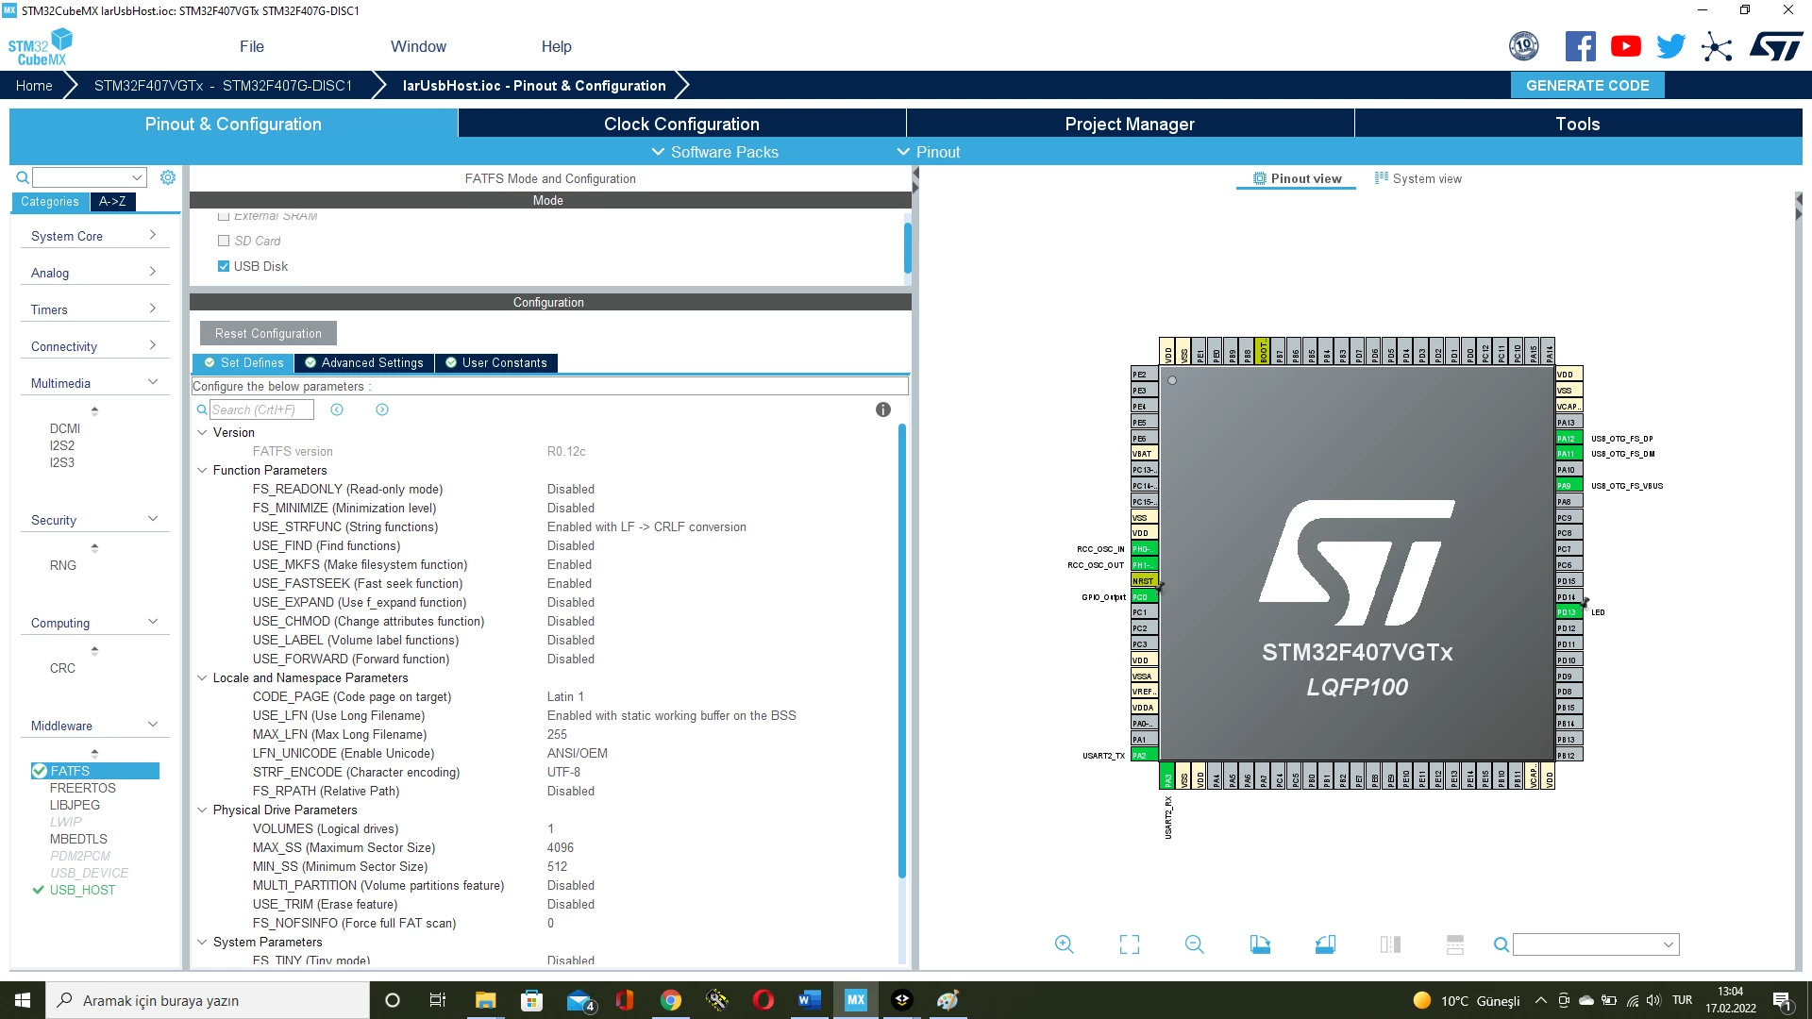This screenshot has height=1019, width=1812.
Task: Show the parameter info icon
Action: (883, 409)
